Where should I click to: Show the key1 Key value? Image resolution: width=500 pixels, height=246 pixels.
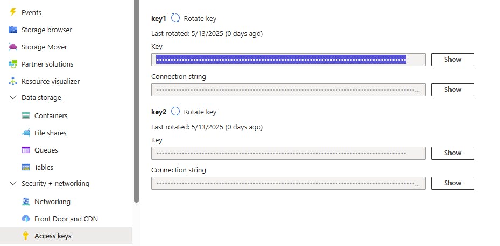pos(452,60)
